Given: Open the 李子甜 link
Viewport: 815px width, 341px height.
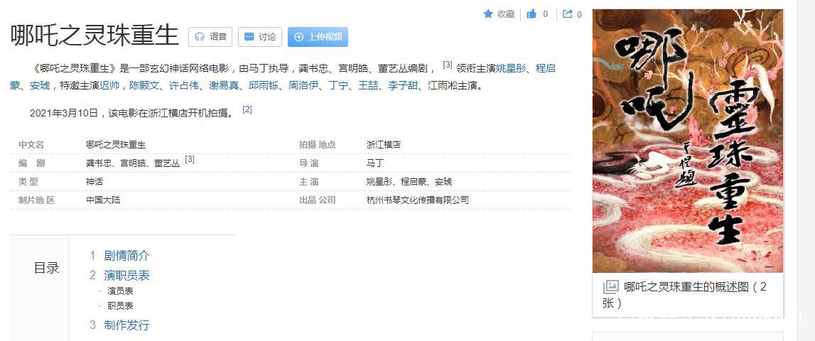Looking at the screenshot, I should point(403,86).
